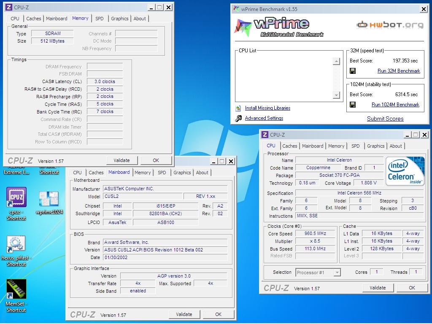Open the Processor #1 selection dropdown
The image size is (432, 324).
(337, 273)
